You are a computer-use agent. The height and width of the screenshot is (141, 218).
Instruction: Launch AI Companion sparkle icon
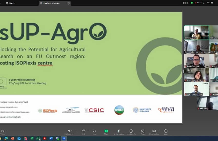click(x=118, y=132)
